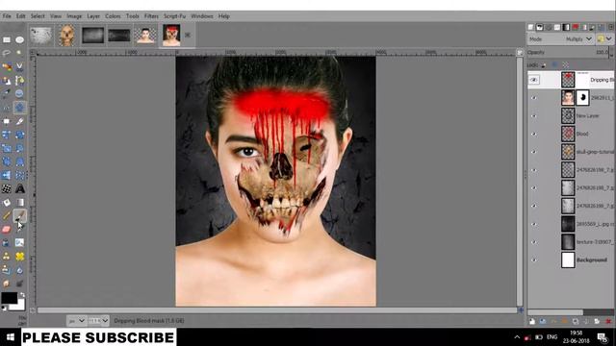
Task: Click the Opacity stepper arrows
Action: pyautogui.click(x=611, y=52)
